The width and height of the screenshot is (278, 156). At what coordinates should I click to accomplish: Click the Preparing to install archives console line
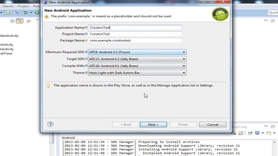(131, 142)
